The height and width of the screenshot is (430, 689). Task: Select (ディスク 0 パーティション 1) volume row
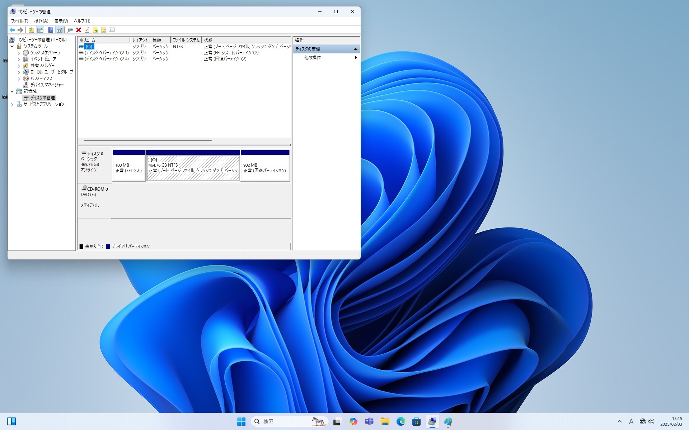[x=184, y=53]
